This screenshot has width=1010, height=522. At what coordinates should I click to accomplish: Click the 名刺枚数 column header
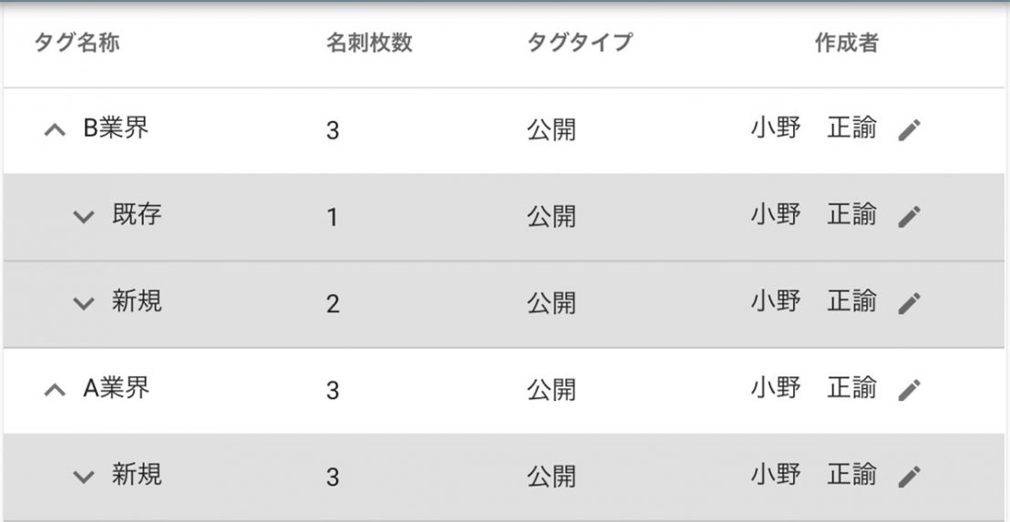(x=369, y=43)
